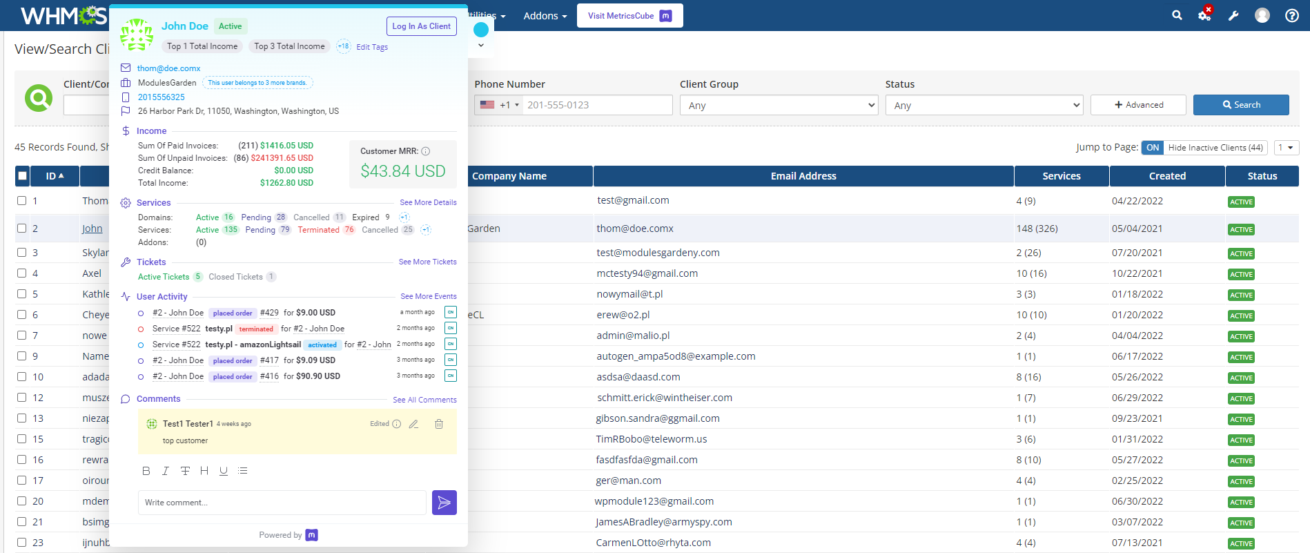Send the comment with paper plane button
Image resolution: width=1310 pixels, height=553 pixels.
coord(444,503)
